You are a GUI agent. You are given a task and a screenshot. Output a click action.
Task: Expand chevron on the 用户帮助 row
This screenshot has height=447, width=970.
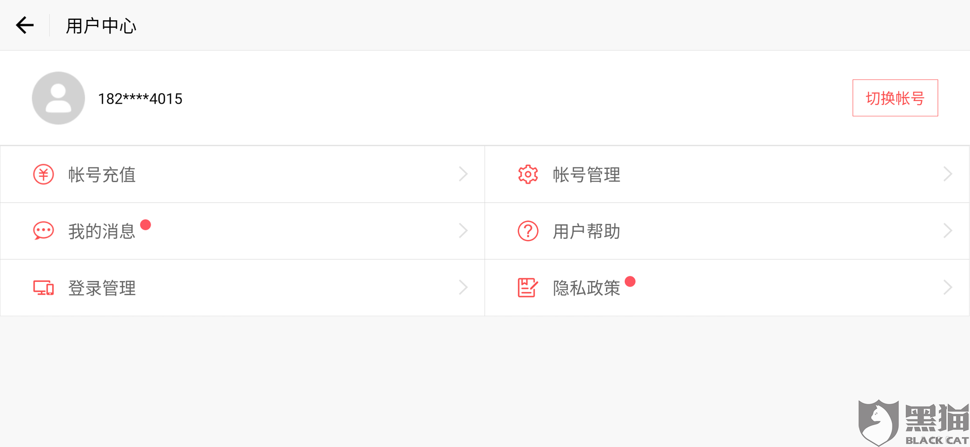(947, 231)
